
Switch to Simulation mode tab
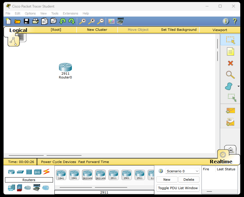pos(231,150)
